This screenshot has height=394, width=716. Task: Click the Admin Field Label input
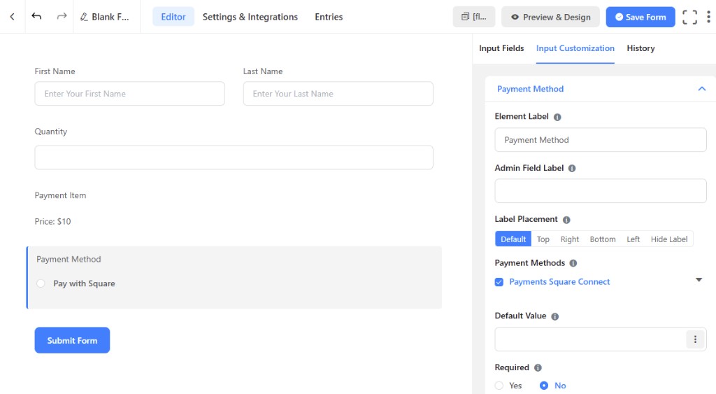pos(601,190)
